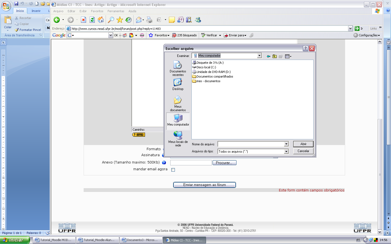Open the Arquivo menu

[58, 11]
